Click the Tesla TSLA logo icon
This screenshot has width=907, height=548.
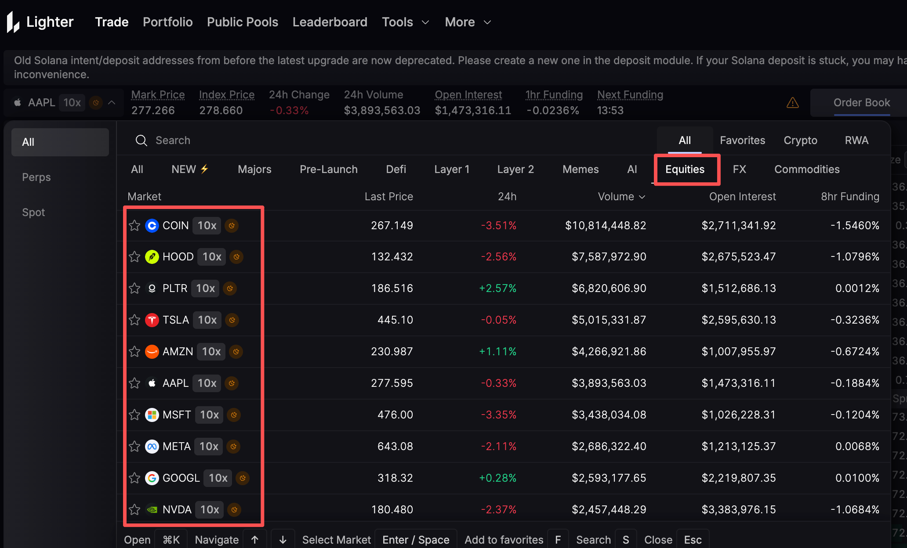[152, 320]
